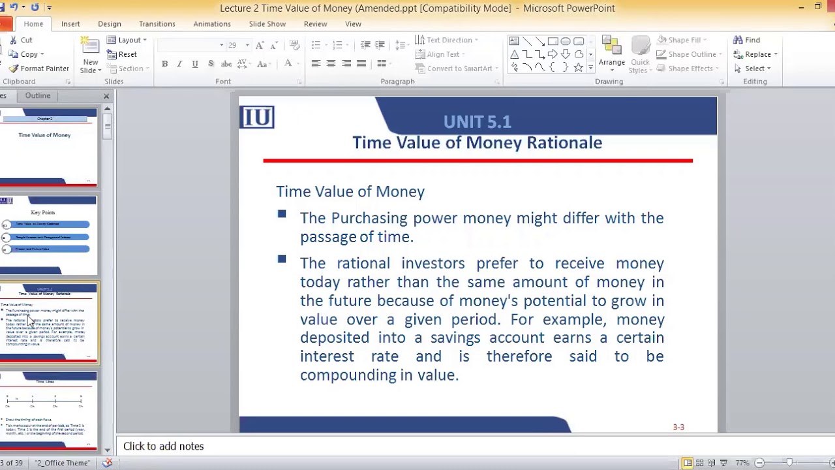Image resolution: width=835 pixels, height=470 pixels.
Task: Toggle Bold formatting
Action: [x=164, y=64]
